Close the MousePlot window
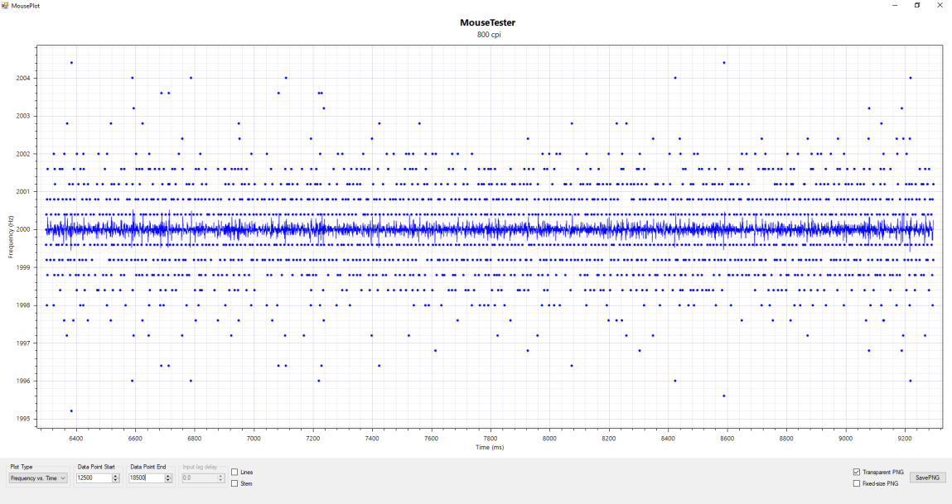952x504 pixels. (940, 5)
